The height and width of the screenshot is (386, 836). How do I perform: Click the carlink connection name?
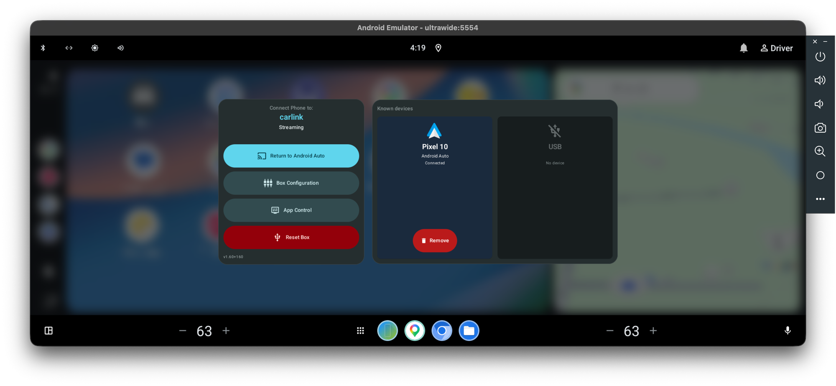(291, 117)
